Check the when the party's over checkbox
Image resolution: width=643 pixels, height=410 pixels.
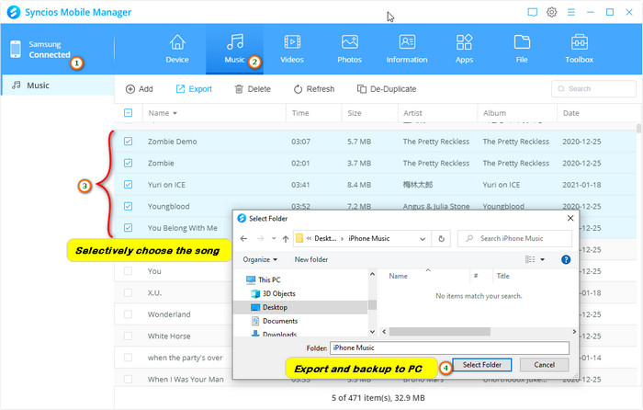(128, 358)
